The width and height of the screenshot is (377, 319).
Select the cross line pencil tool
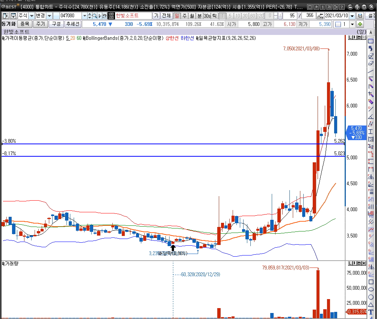[371, 94]
